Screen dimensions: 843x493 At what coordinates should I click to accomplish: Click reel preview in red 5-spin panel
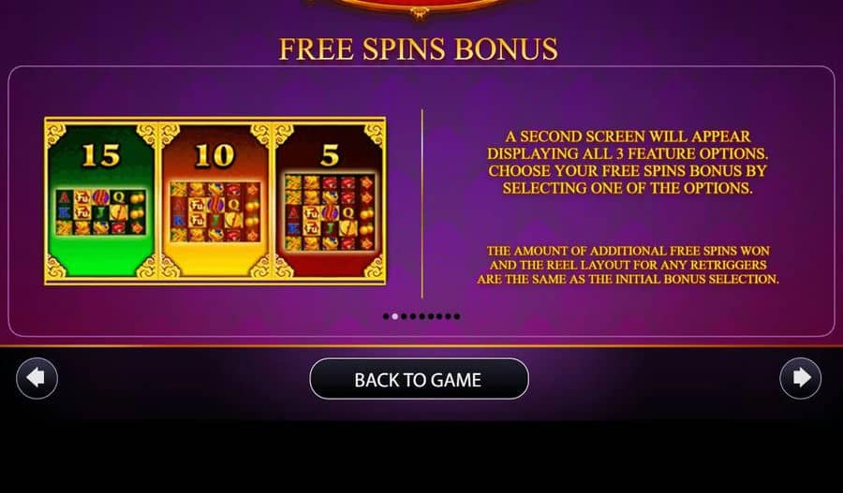329,212
